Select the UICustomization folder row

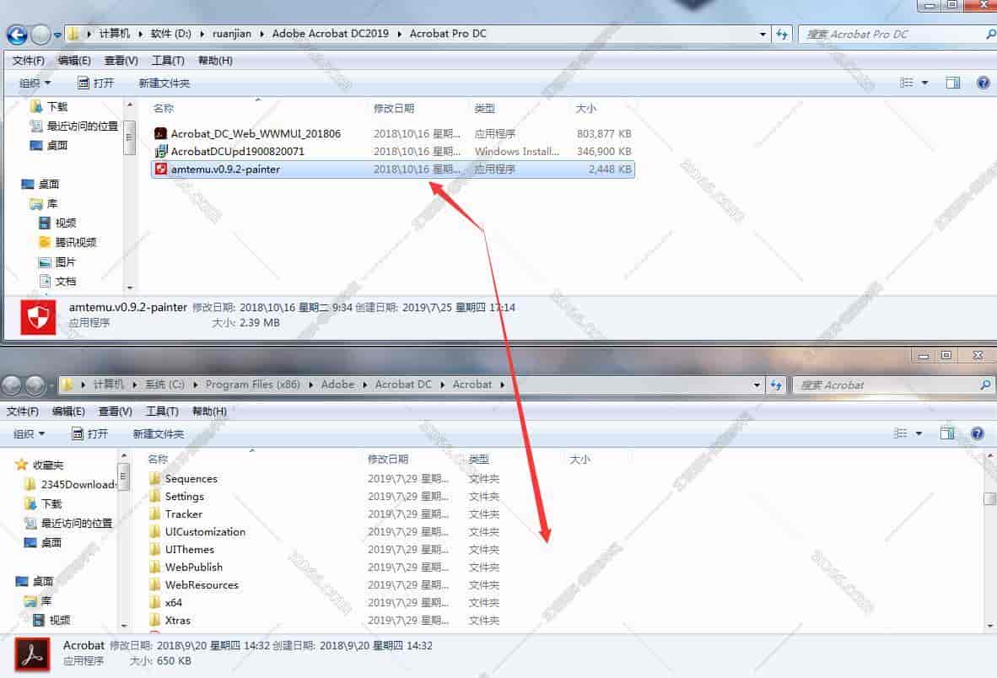[x=324, y=532]
